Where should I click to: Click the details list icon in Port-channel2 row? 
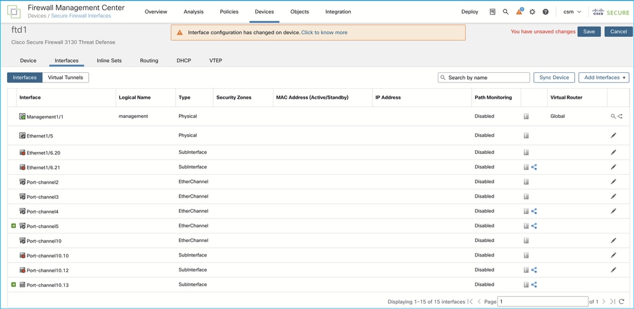click(526, 182)
